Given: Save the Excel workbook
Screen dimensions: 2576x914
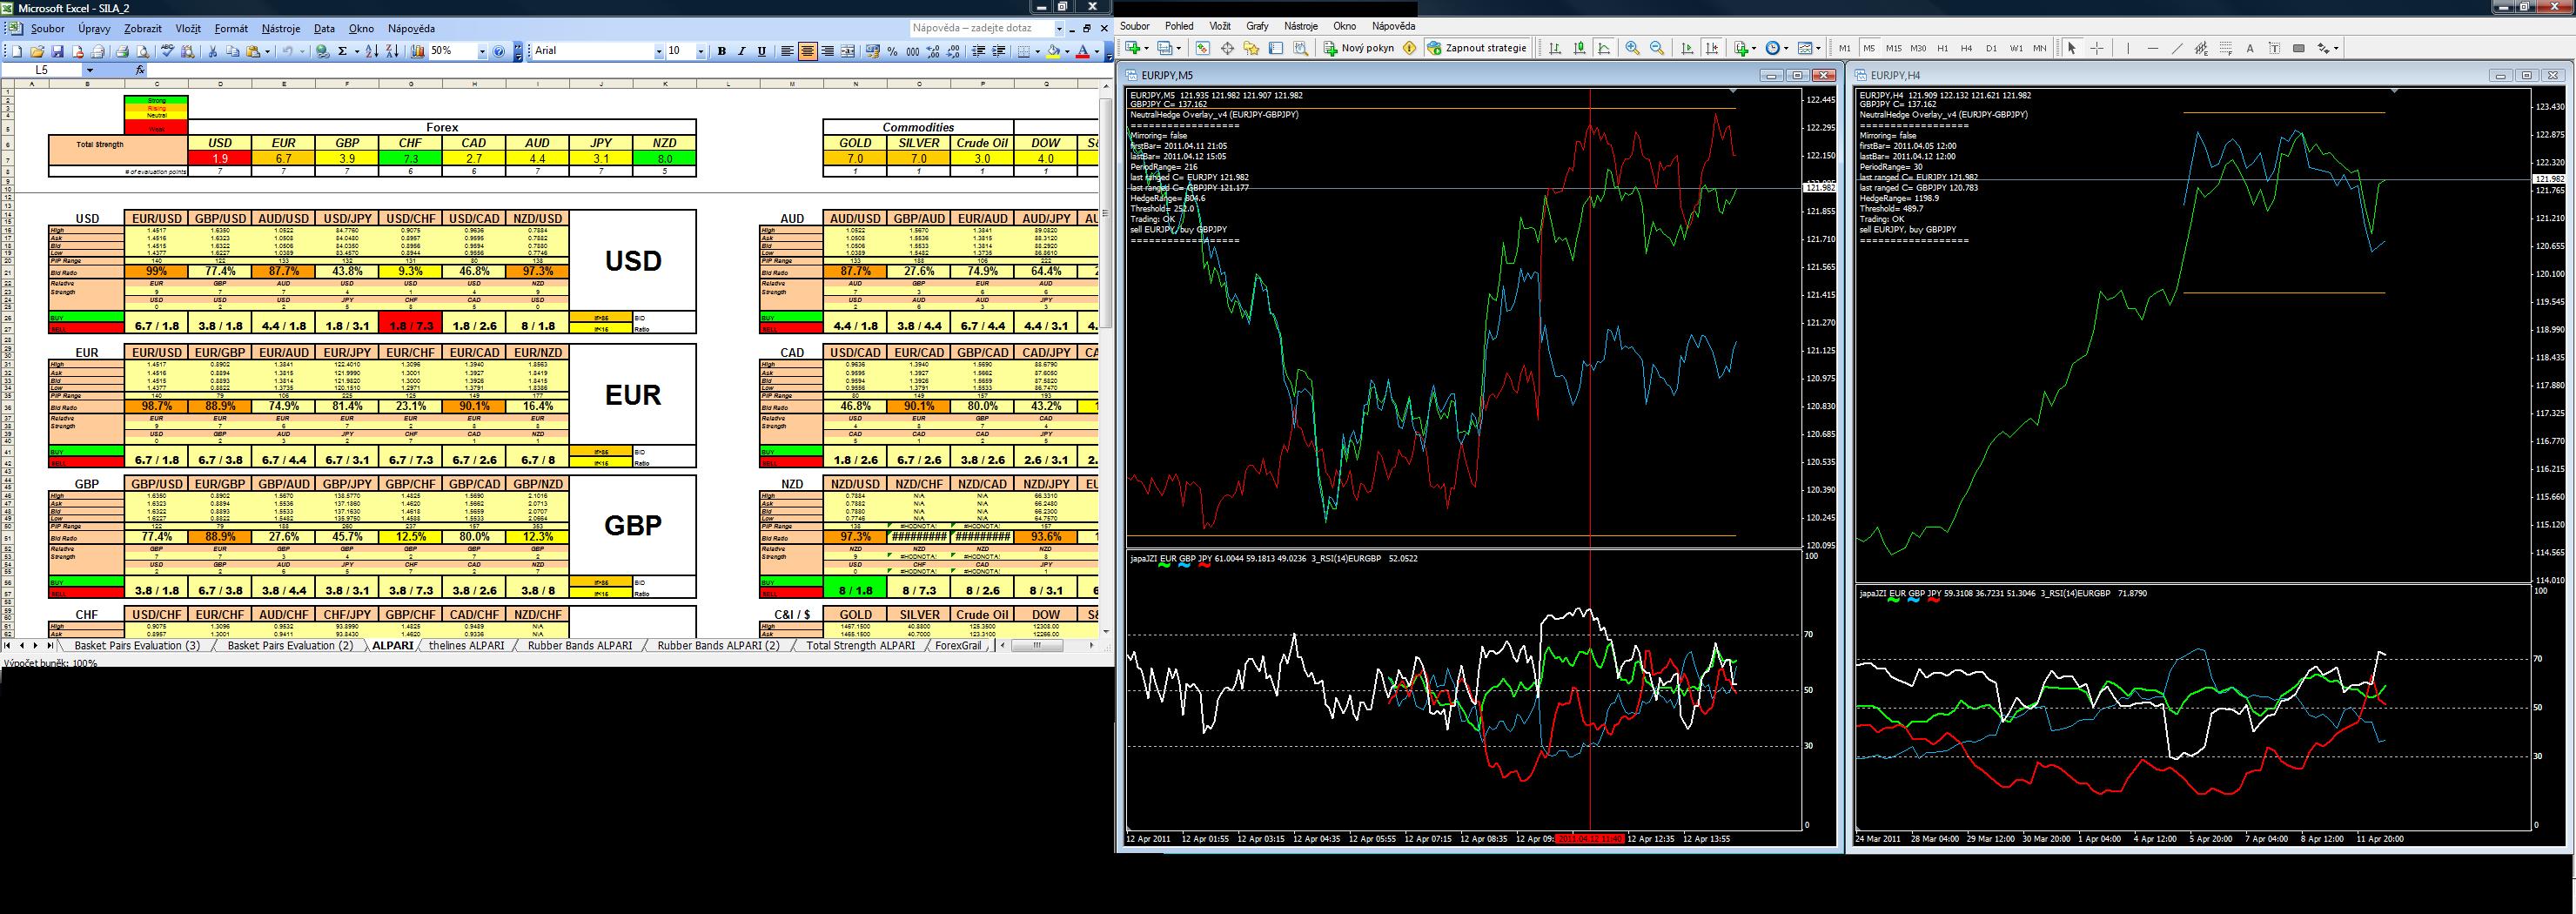Looking at the screenshot, I should click(58, 51).
